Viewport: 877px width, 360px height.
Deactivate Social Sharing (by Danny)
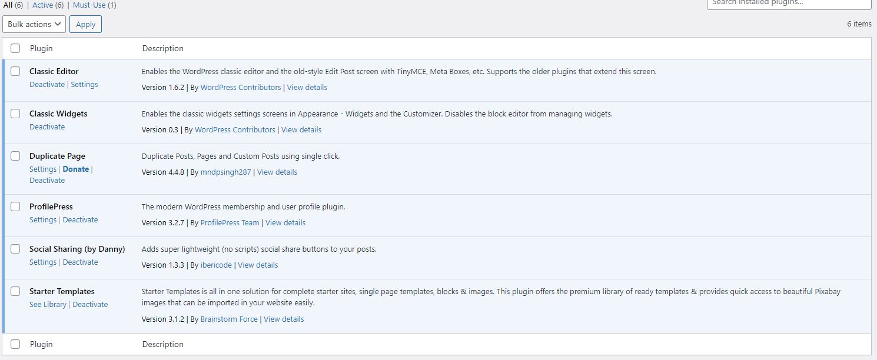81,262
